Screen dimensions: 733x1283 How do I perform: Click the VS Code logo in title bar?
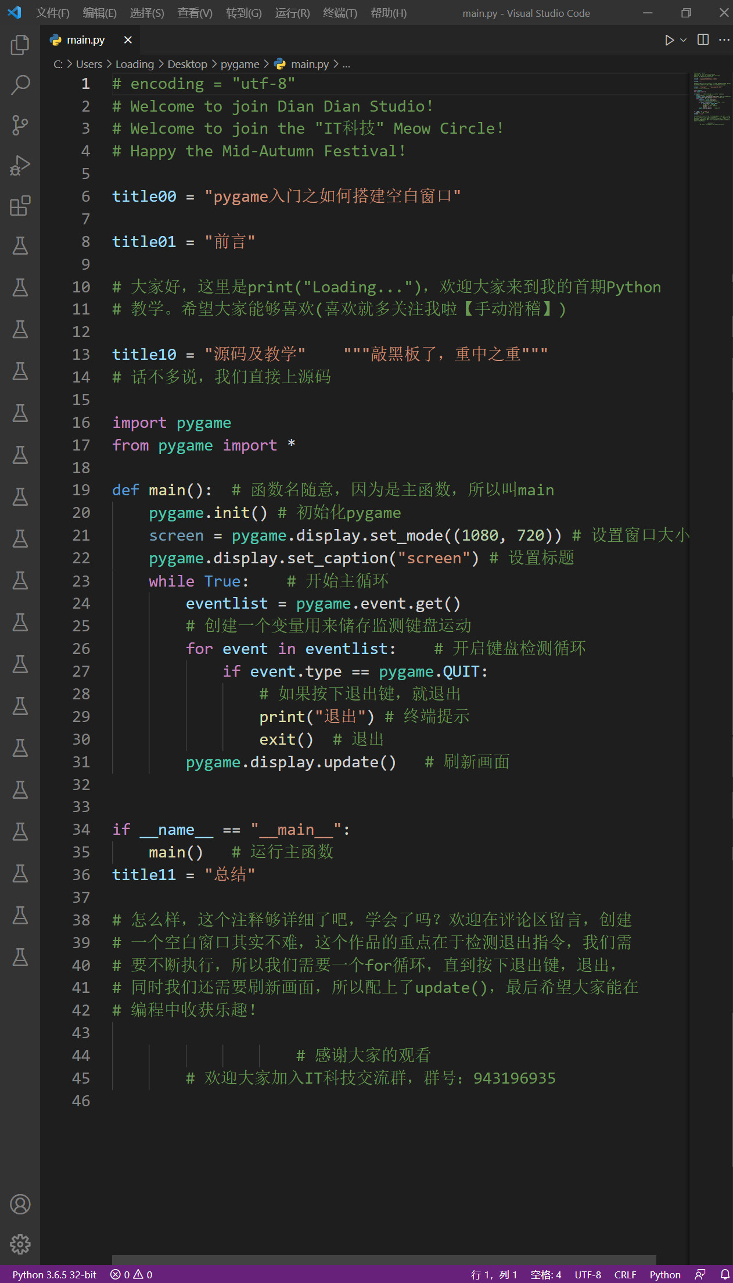tap(14, 12)
